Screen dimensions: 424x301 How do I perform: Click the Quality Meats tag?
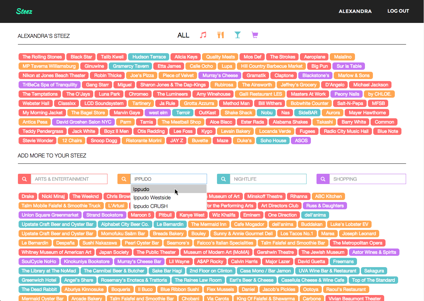[x=220, y=57]
